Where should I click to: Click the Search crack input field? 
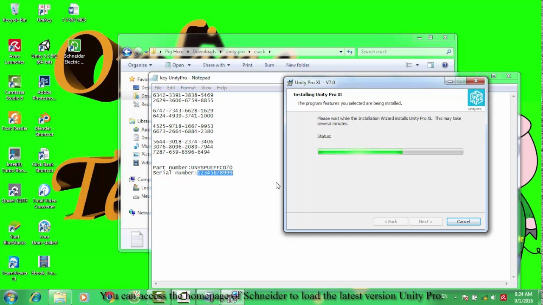(405, 52)
